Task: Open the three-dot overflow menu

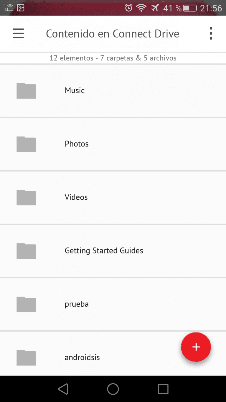Action: tap(211, 33)
